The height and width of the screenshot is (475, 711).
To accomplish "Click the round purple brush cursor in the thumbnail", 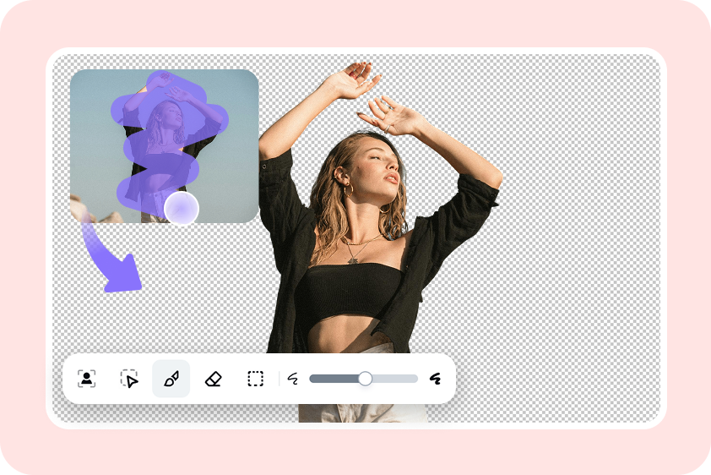I will (x=181, y=208).
